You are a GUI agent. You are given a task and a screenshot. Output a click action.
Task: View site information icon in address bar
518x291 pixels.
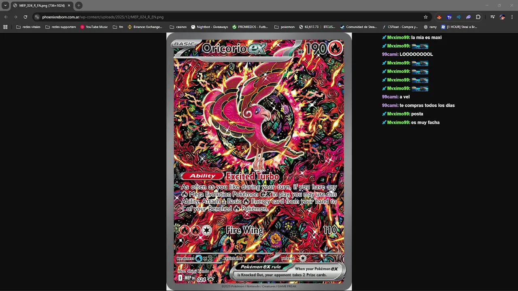pos(37,17)
